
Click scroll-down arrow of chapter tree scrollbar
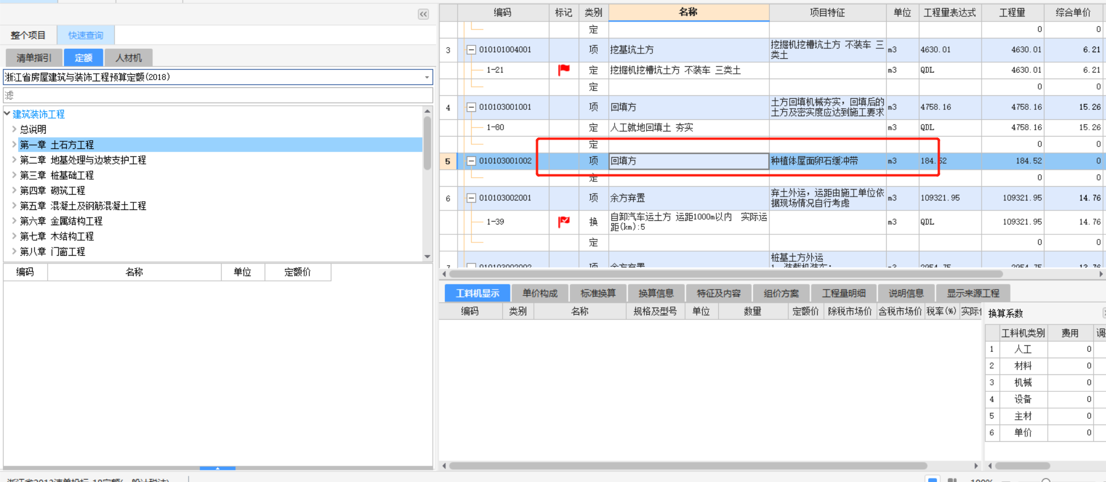(427, 256)
